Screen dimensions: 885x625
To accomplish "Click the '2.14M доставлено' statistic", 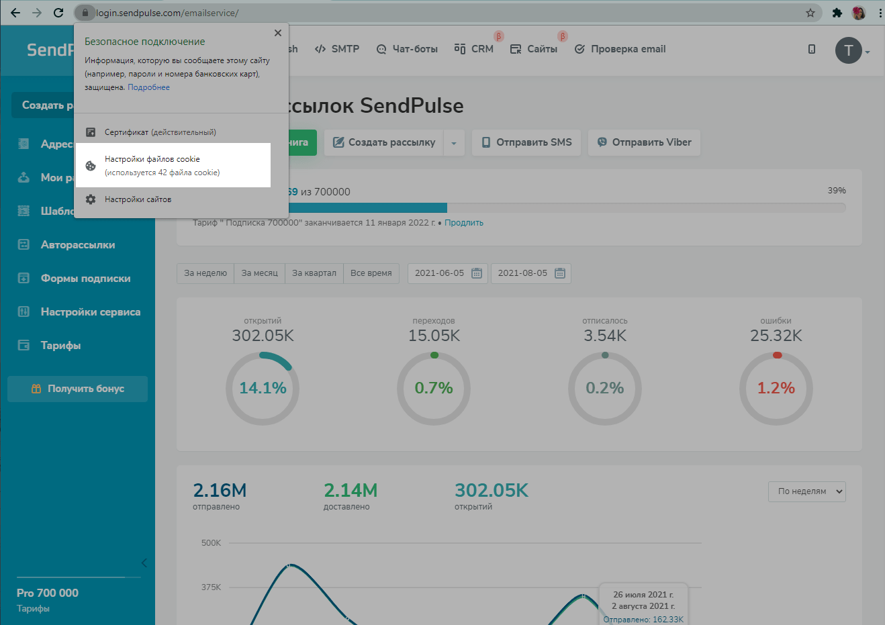I will point(351,497).
